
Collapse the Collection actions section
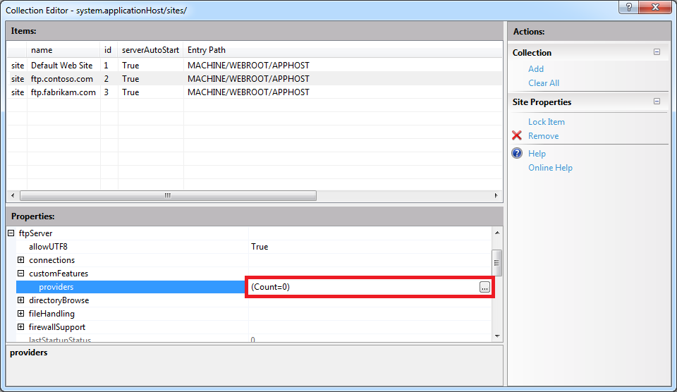[657, 52]
